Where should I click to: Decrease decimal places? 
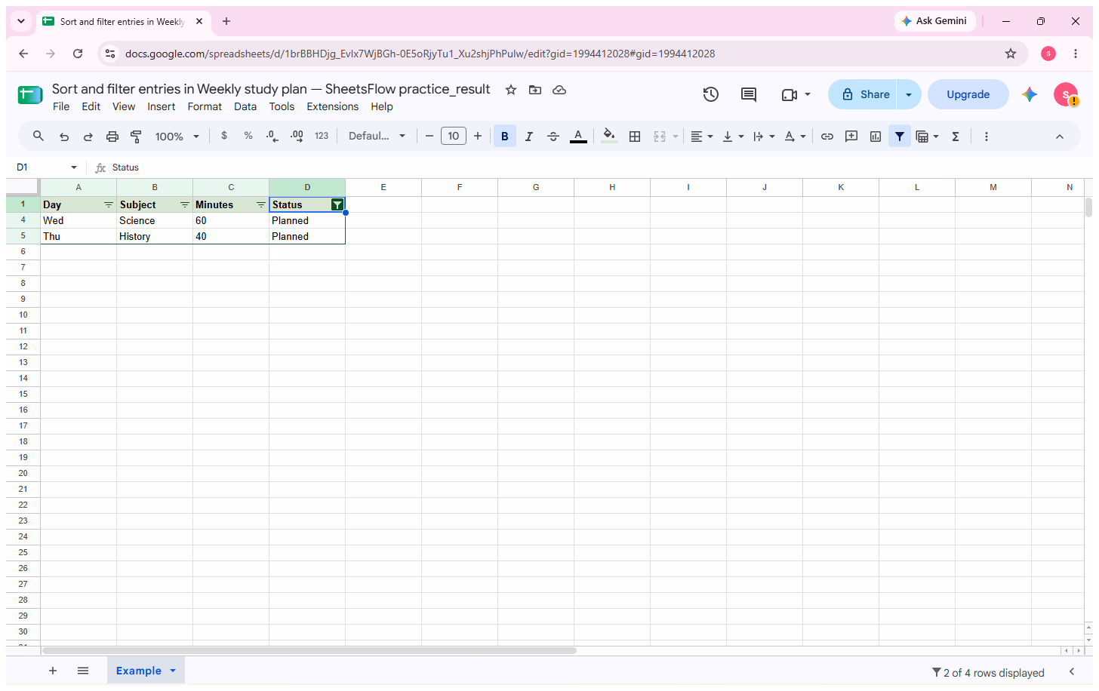[272, 136]
